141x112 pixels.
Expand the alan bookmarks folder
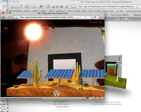tap(70, 11)
